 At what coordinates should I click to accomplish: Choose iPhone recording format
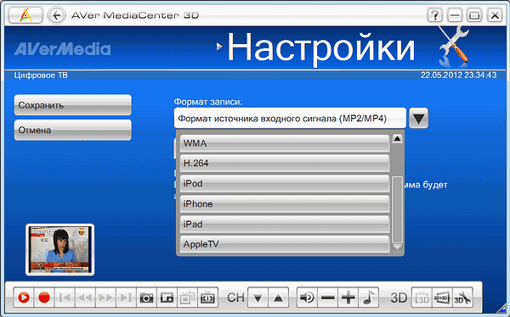tap(285, 203)
